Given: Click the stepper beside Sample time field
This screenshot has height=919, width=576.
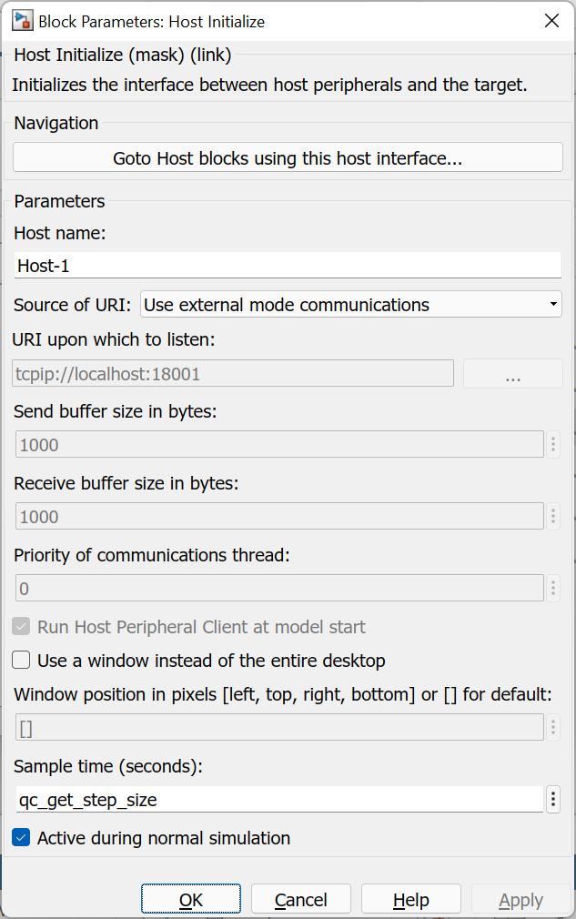Looking at the screenshot, I should [552, 798].
